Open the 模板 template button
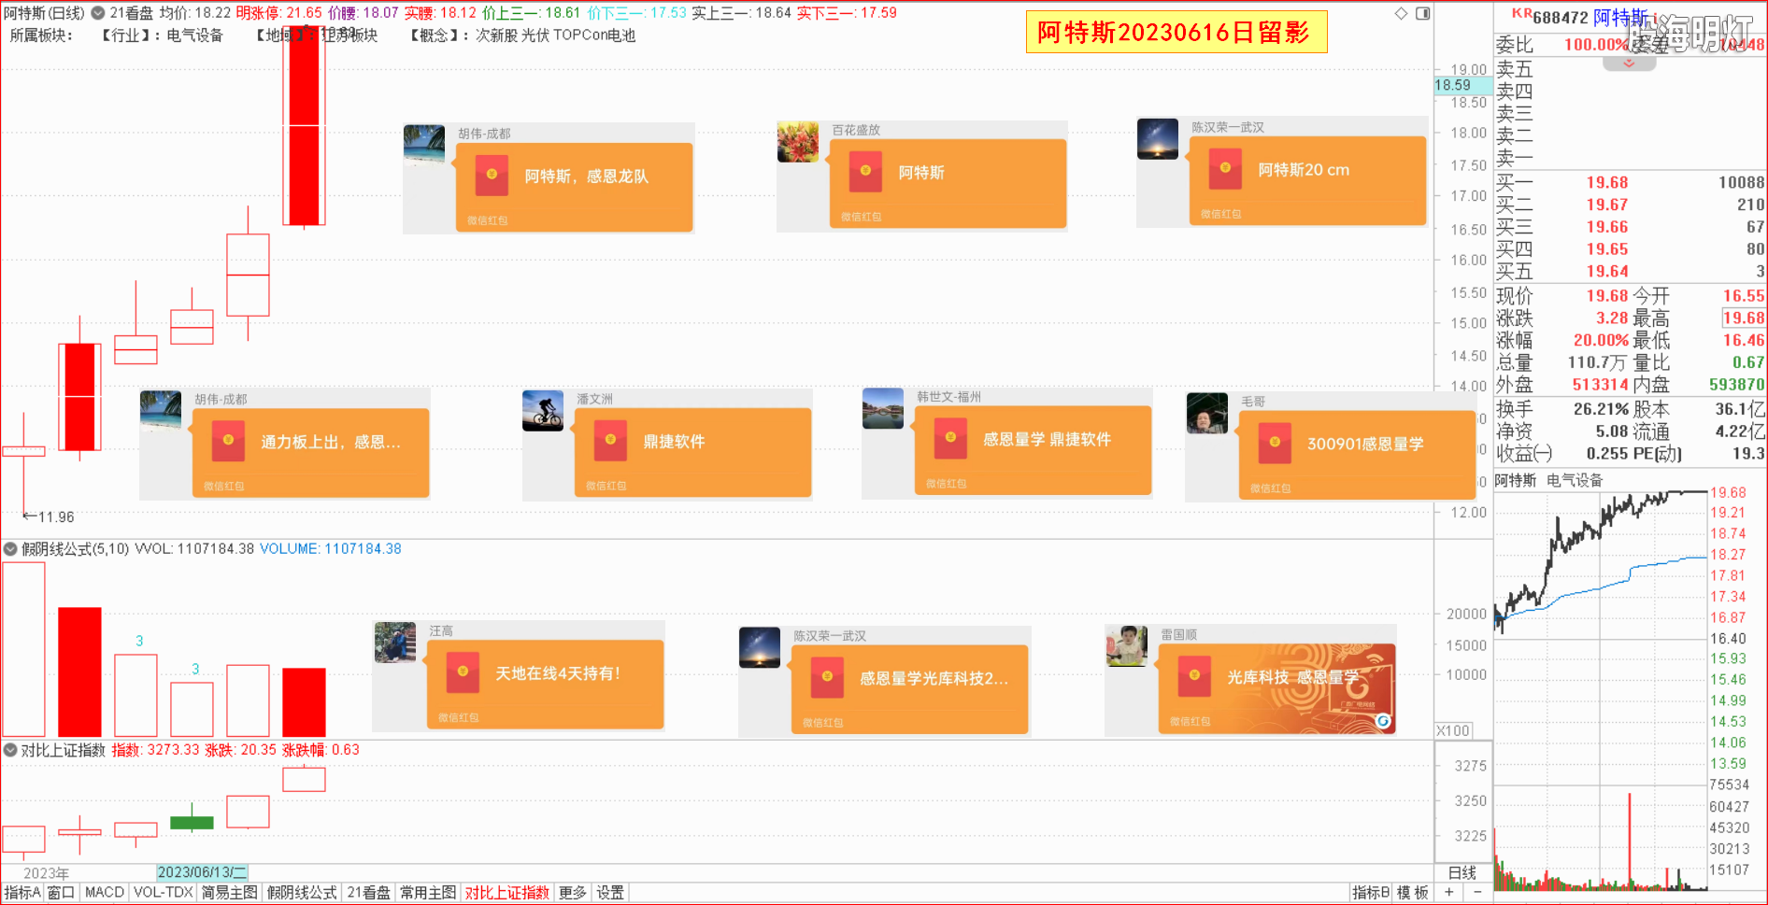The image size is (1768, 905). click(x=1413, y=893)
